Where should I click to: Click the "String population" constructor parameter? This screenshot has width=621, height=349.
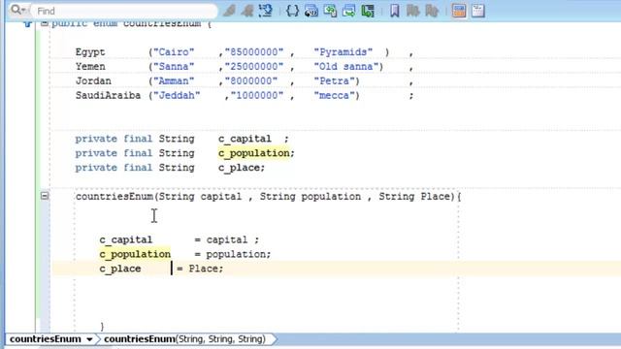coord(310,197)
